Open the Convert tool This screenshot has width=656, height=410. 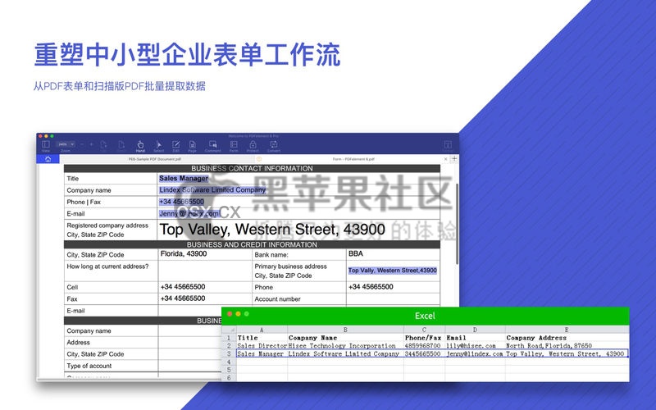[x=274, y=145]
